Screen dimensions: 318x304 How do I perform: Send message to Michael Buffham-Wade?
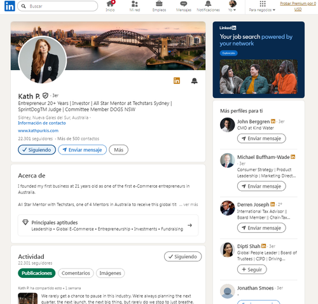coord(261,186)
